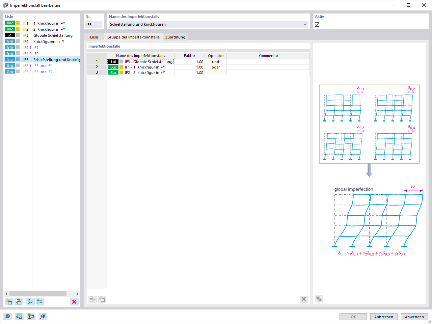This screenshot has height=324, width=432.
Task: Open the help speech-bubble icon
Action: (8, 317)
